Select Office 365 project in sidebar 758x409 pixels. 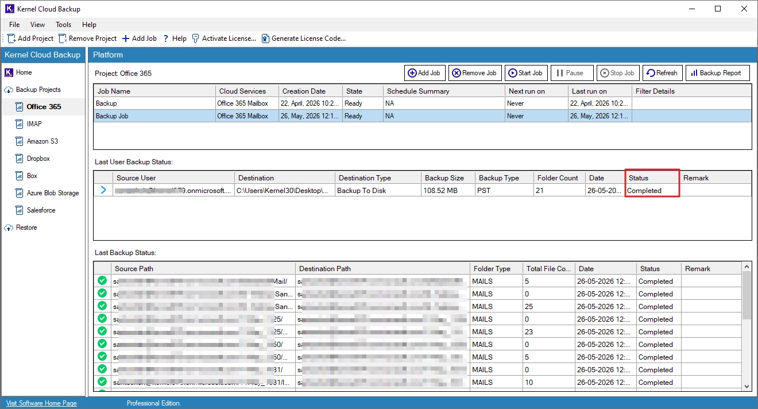point(44,107)
